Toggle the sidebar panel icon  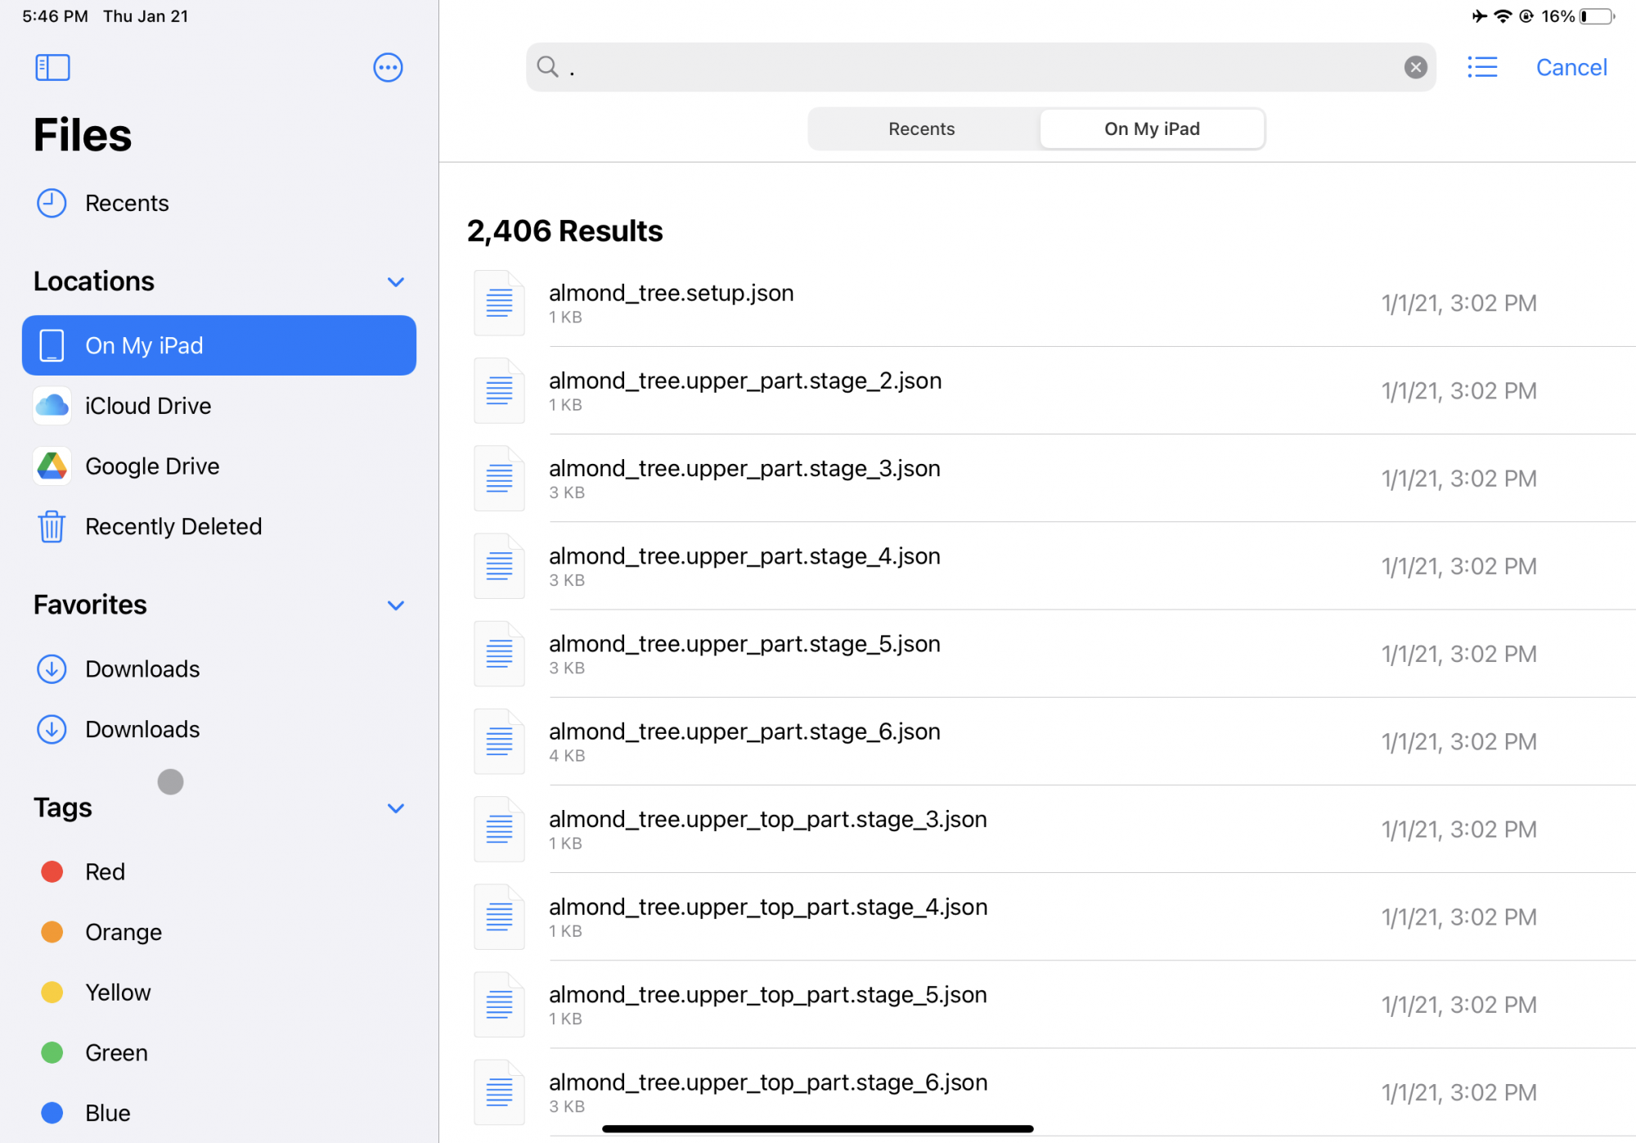[x=52, y=67]
